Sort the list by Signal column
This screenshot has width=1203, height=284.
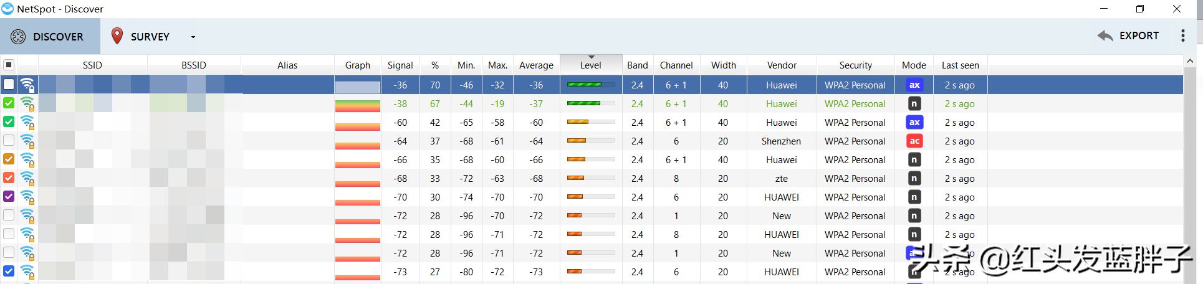pyautogui.click(x=400, y=65)
